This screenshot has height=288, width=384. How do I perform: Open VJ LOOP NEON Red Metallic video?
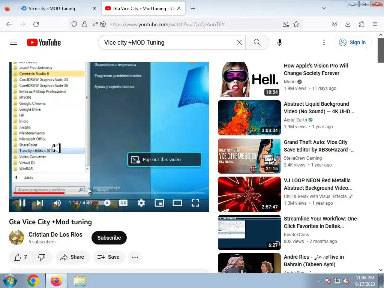pos(318,184)
